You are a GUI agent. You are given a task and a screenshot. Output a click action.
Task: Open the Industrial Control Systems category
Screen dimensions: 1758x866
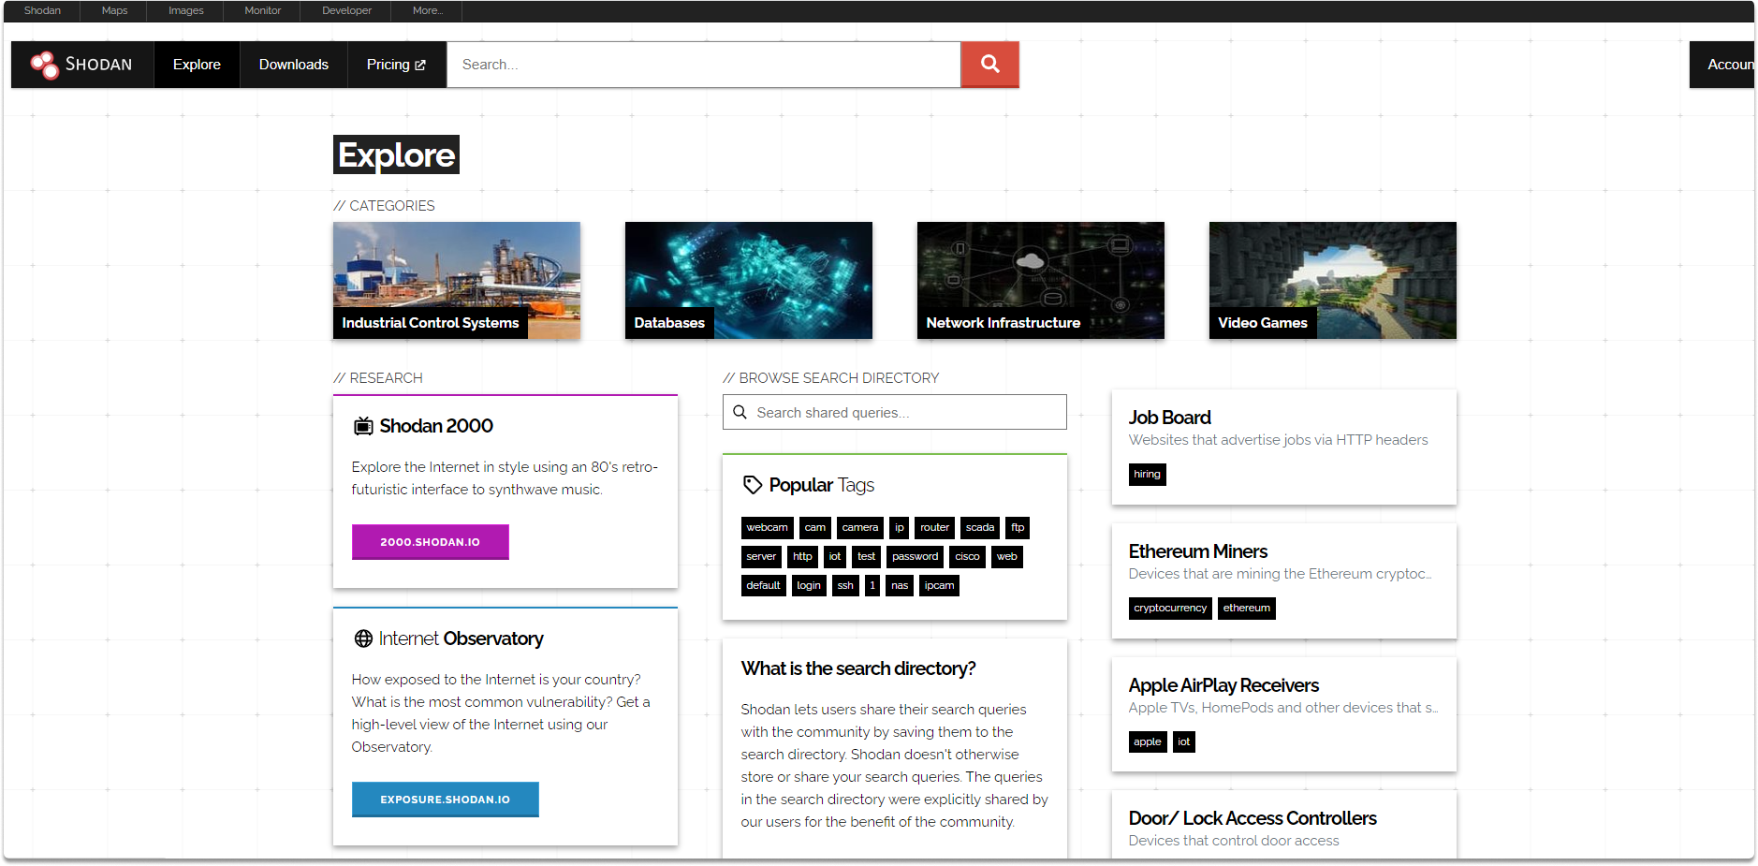click(456, 280)
